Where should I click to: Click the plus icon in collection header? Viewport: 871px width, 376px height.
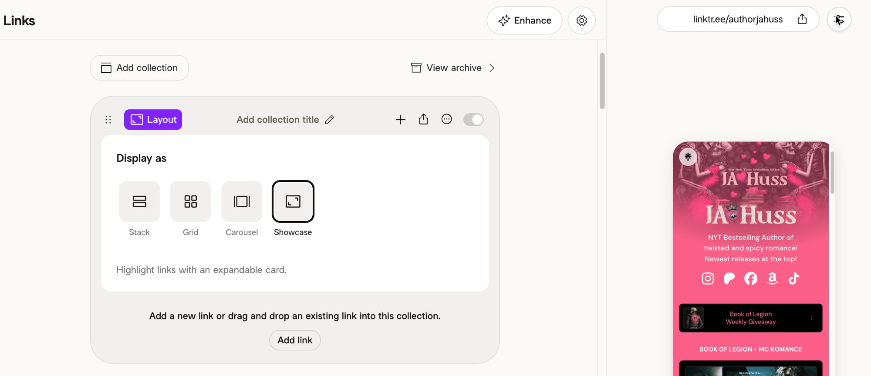click(400, 120)
